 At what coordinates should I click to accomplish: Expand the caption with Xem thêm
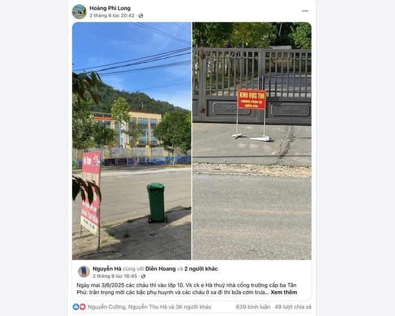click(284, 292)
